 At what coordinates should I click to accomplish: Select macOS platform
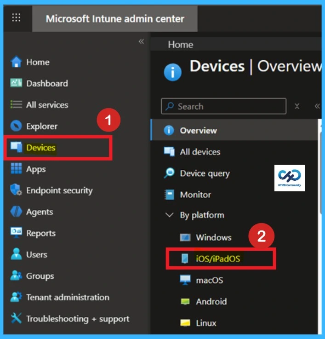(x=210, y=280)
